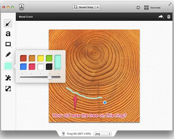
Task: Choose the blue color swatch
Action: 23,67
